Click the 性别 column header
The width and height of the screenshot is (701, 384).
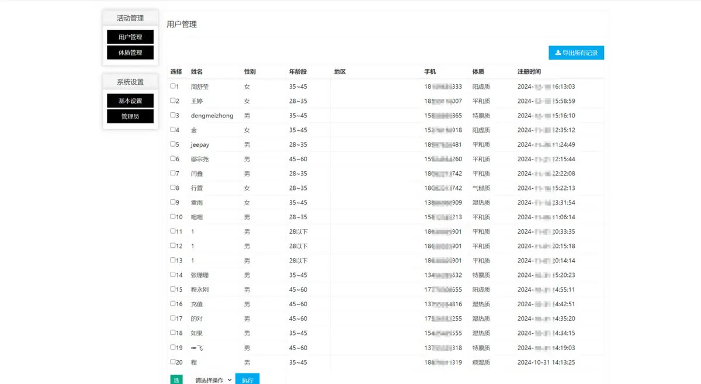(250, 72)
